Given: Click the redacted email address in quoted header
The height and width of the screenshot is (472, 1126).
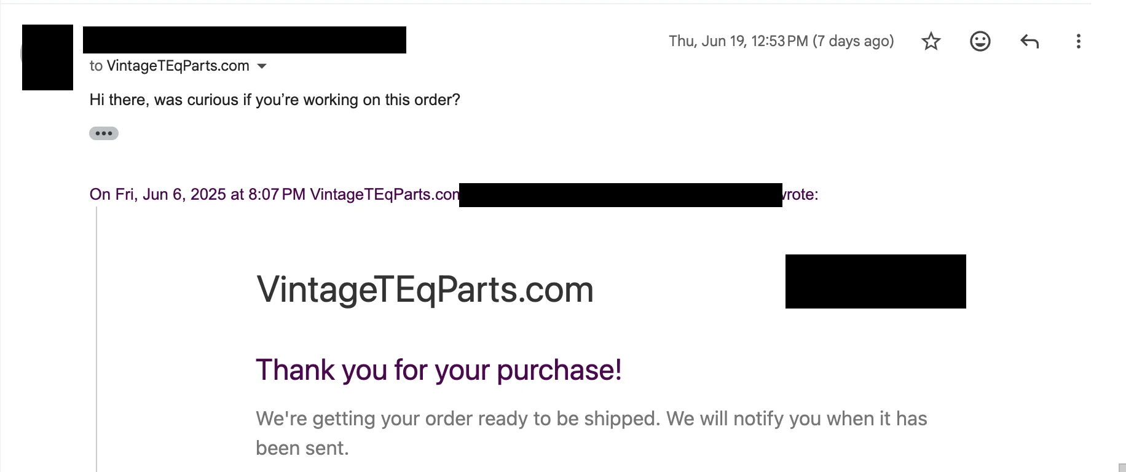Looking at the screenshot, I should coord(620,195).
